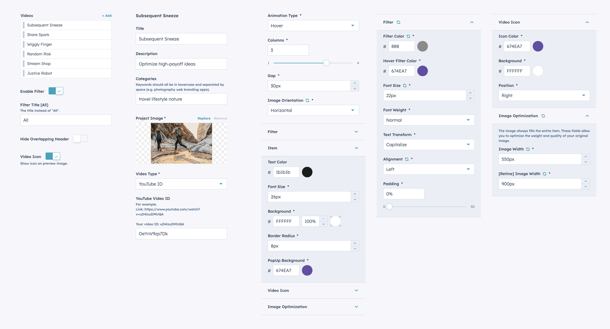Open the PopUp Background purple color swatch
This screenshot has width=610, height=329.
307,270
